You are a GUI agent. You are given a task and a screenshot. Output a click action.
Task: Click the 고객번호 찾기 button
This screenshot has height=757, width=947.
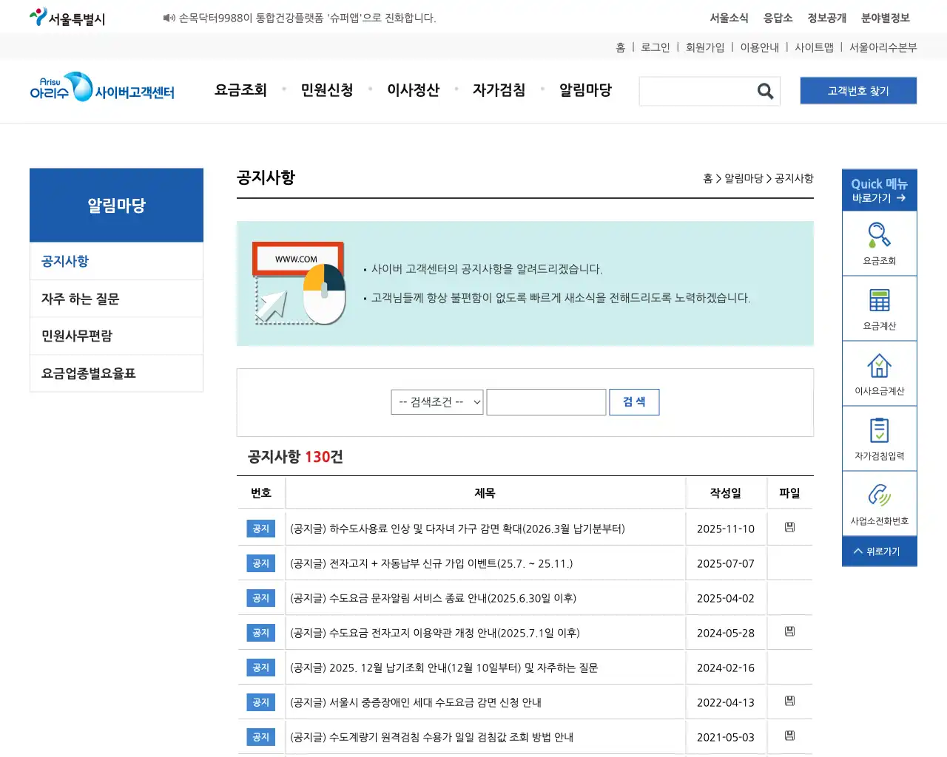[x=858, y=90]
